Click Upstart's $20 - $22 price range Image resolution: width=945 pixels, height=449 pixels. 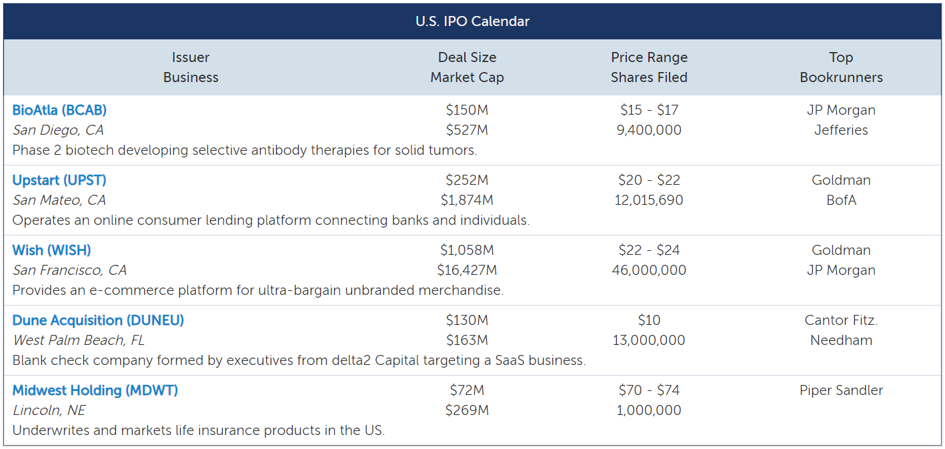[x=649, y=180]
